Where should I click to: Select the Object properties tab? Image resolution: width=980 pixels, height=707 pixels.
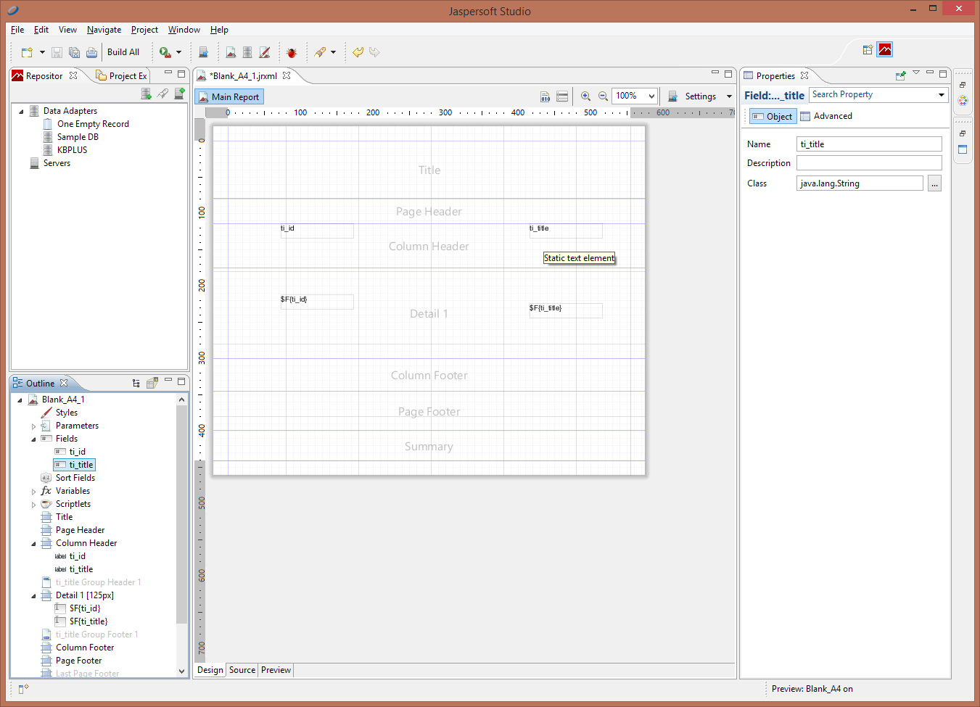pos(773,116)
